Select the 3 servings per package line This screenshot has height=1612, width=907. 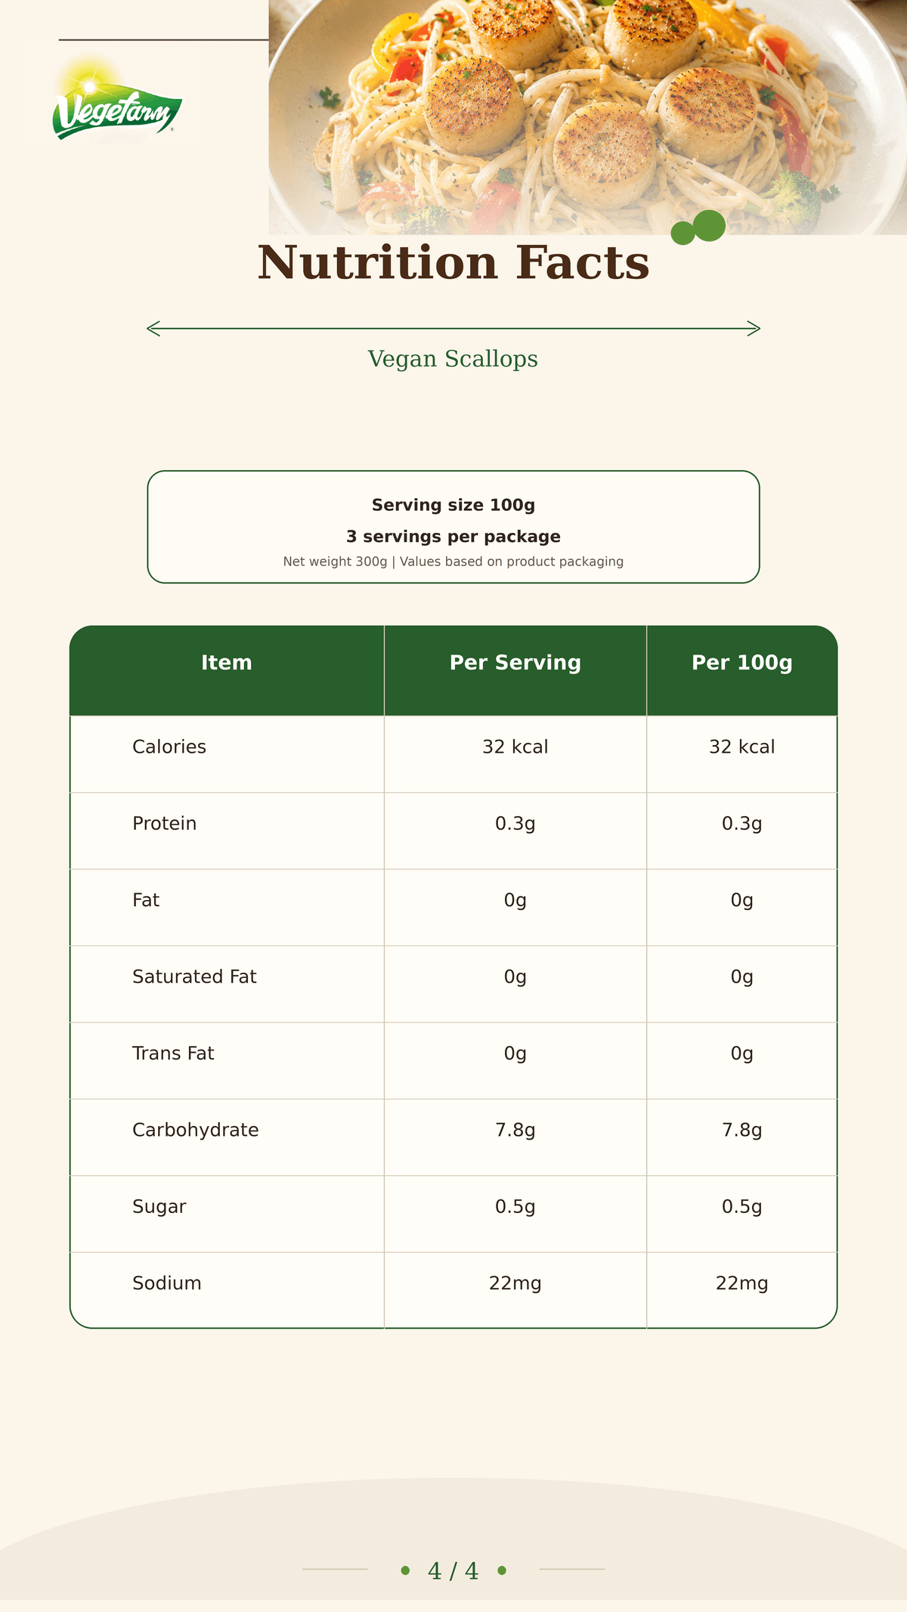coord(453,537)
